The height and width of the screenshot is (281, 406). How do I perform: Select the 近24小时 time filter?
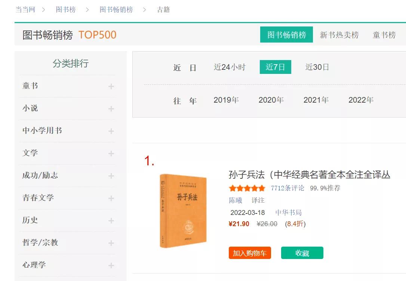[x=230, y=67]
